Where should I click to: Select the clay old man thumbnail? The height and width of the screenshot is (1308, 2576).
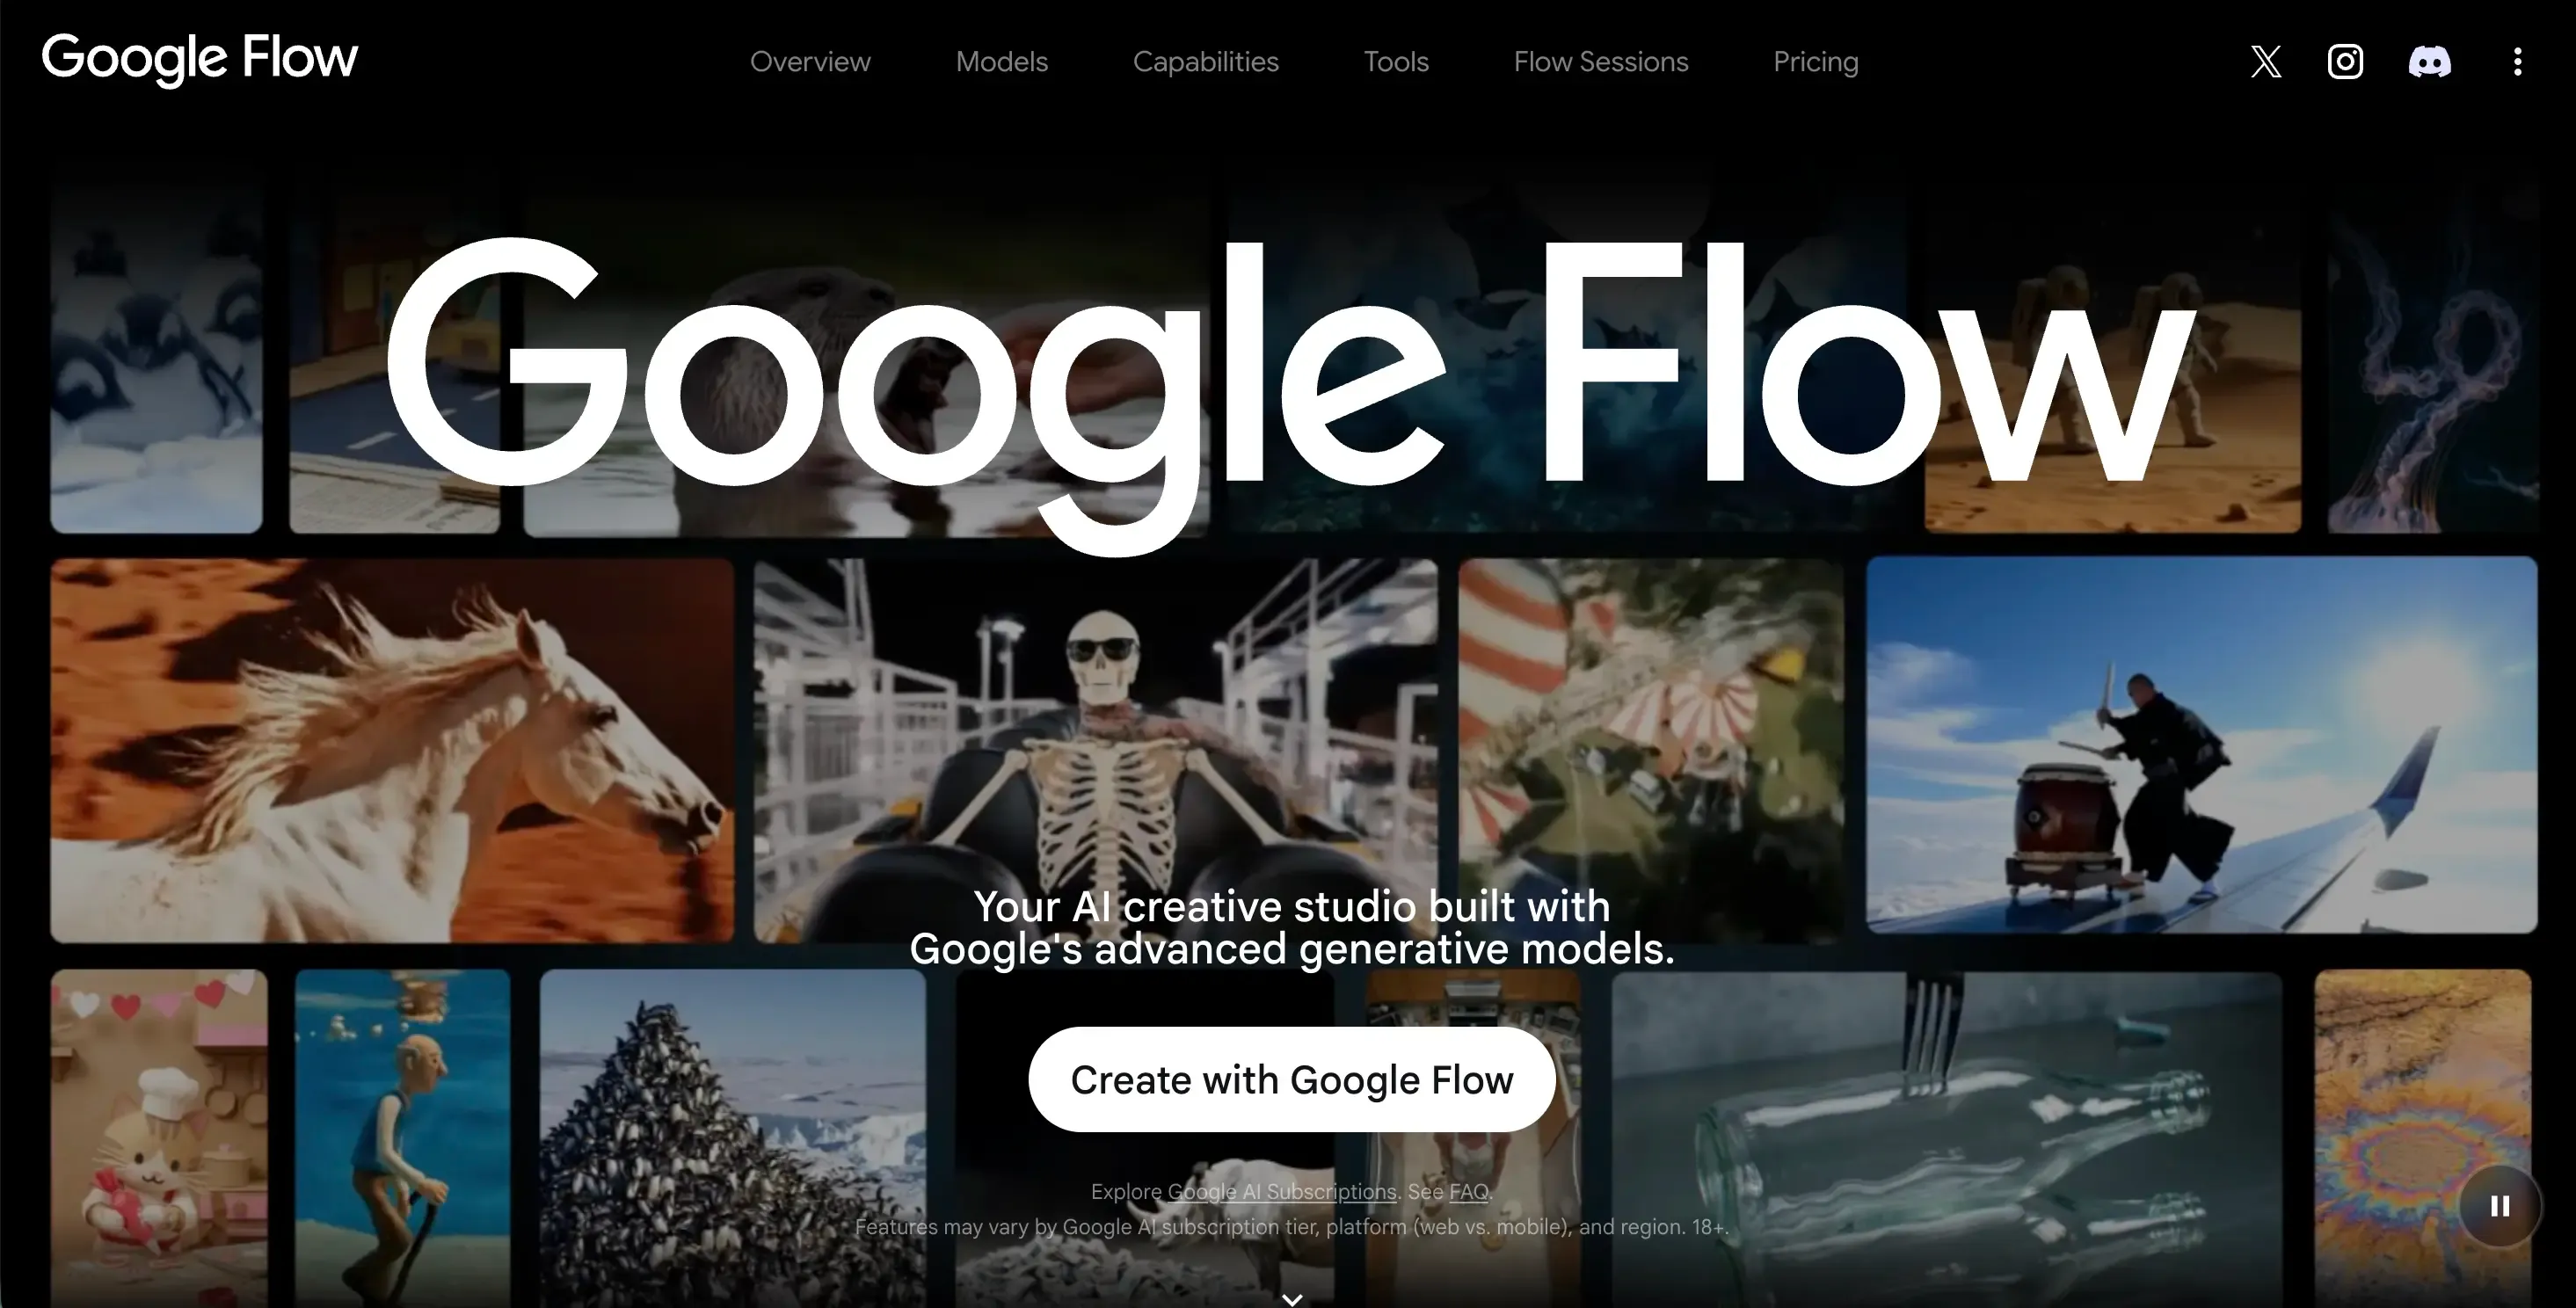(x=402, y=1138)
